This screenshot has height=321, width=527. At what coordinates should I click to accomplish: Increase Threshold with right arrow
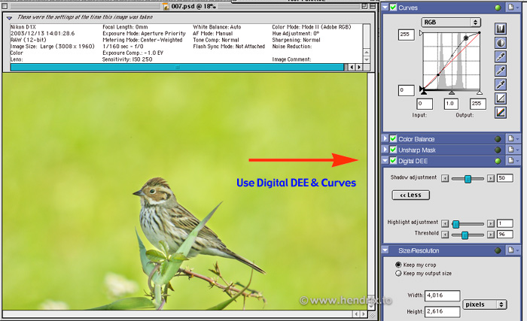tap(491, 235)
